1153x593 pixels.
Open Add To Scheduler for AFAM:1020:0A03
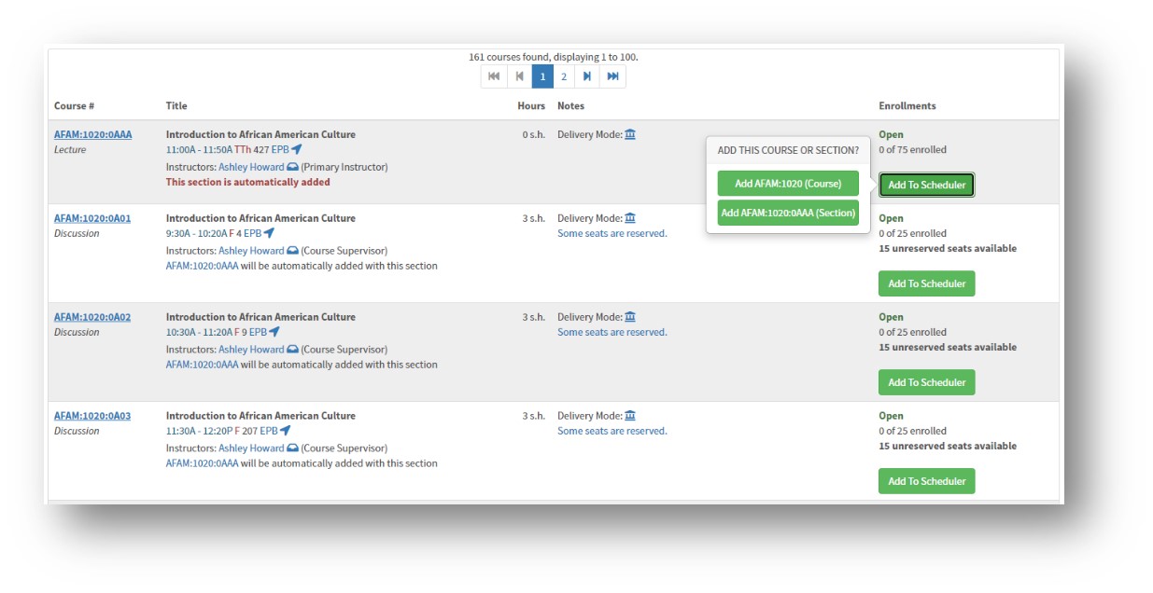tap(926, 481)
